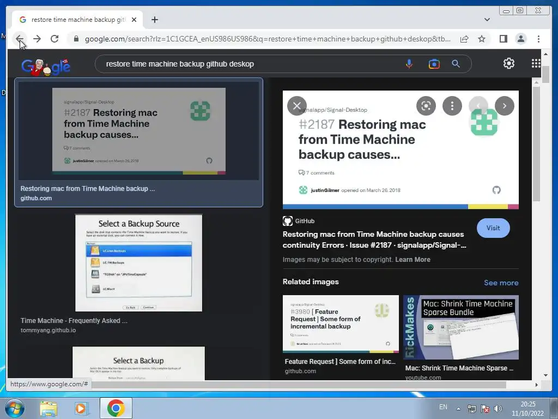The height and width of the screenshot is (419, 558).
Task: Search by image with the camera lens icon
Action: coord(434,64)
